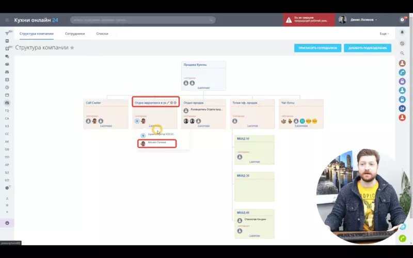Switch to the Сотрудники tab
Screen dimensions: 413x258
(75, 34)
